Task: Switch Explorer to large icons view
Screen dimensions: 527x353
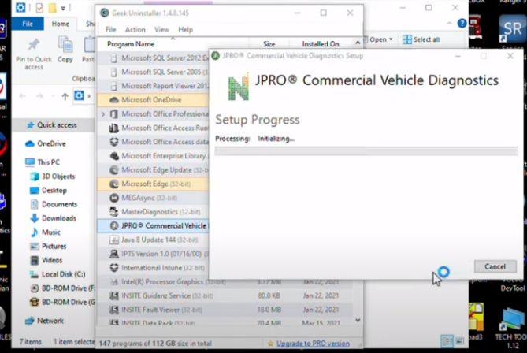Action: (460, 341)
